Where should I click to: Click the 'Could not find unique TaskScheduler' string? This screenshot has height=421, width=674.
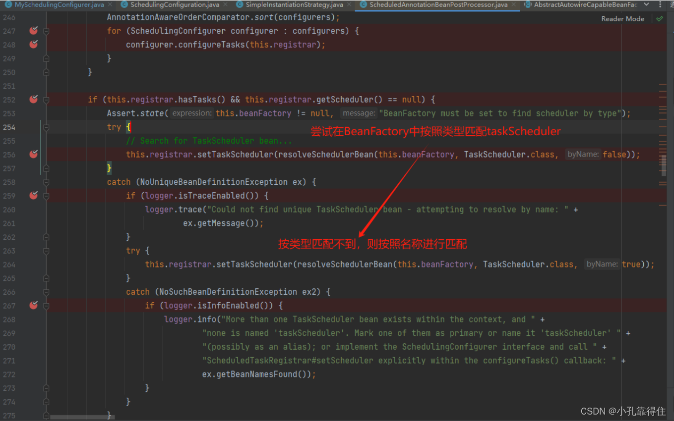(x=390, y=210)
